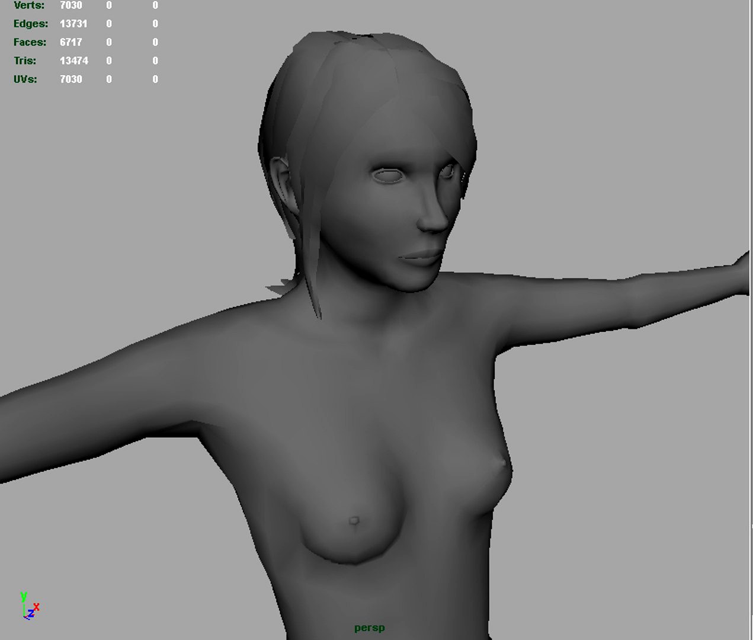
Task: Click the Tris label in the heads-up display
Action: pyautogui.click(x=25, y=60)
